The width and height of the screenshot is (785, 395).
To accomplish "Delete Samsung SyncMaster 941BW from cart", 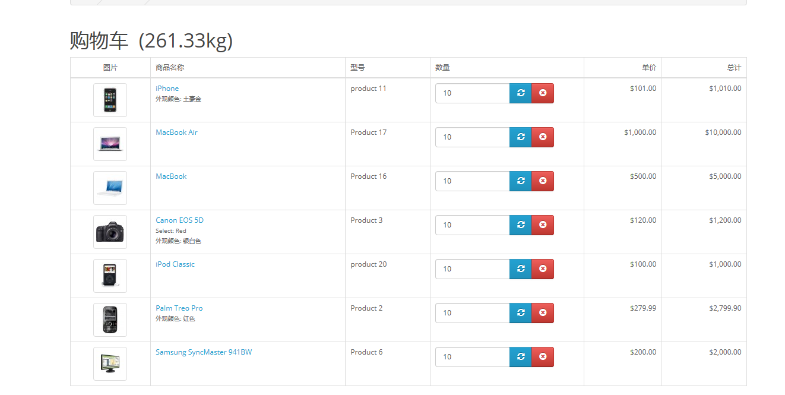I will tap(543, 357).
